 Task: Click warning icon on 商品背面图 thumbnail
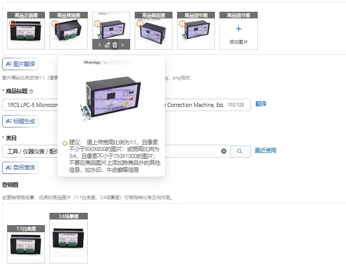tap(55, 24)
